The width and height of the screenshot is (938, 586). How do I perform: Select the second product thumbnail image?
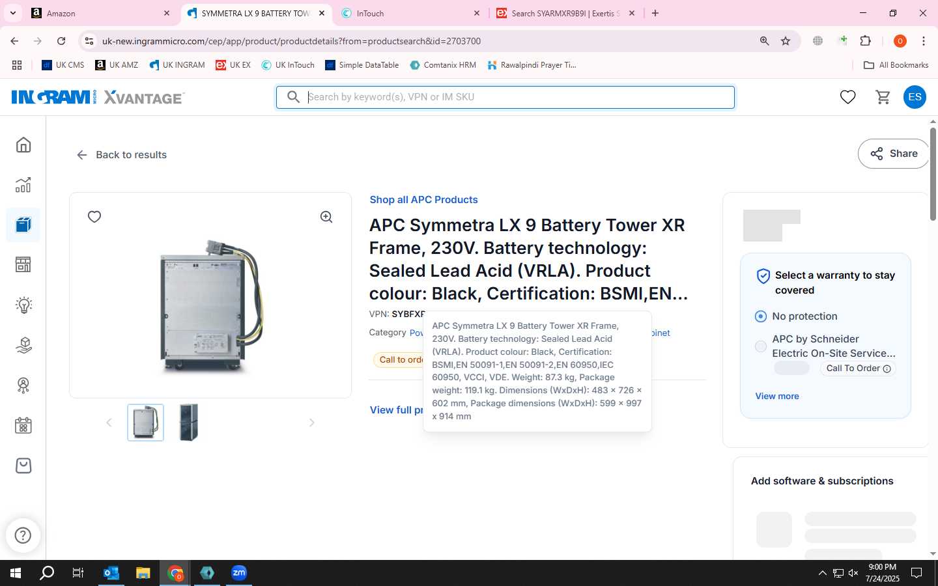point(188,423)
